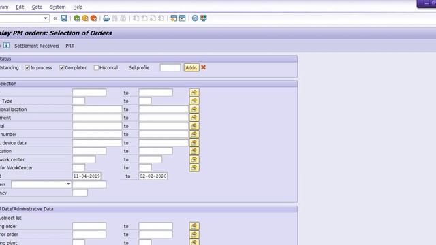436x245 pixels.
Task: Open multiple selection for the 'ng order' row
Action: click(x=194, y=226)
